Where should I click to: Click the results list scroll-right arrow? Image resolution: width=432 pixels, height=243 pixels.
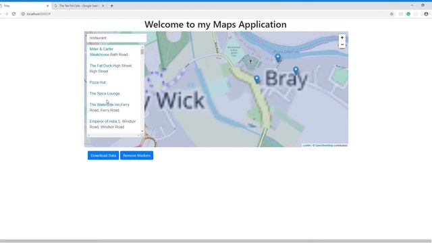(138, 135)
